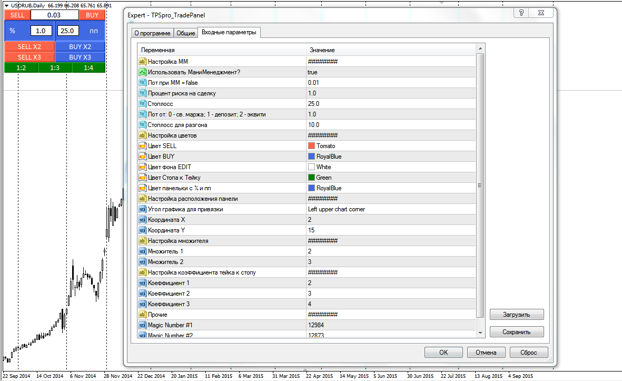This screenshot has height=381, width=622.
Task: Toggle the true value of Использовать МаниМенеджмент?
Action: pos(312,72)
